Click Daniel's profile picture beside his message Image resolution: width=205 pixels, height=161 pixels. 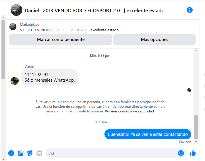tap(15, 81)
